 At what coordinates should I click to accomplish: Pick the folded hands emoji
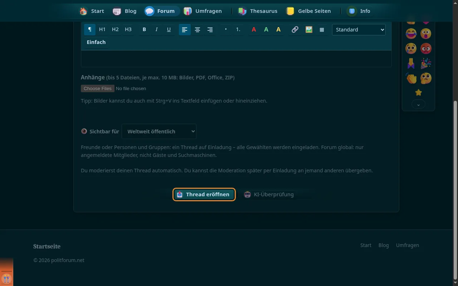(411, 63)
